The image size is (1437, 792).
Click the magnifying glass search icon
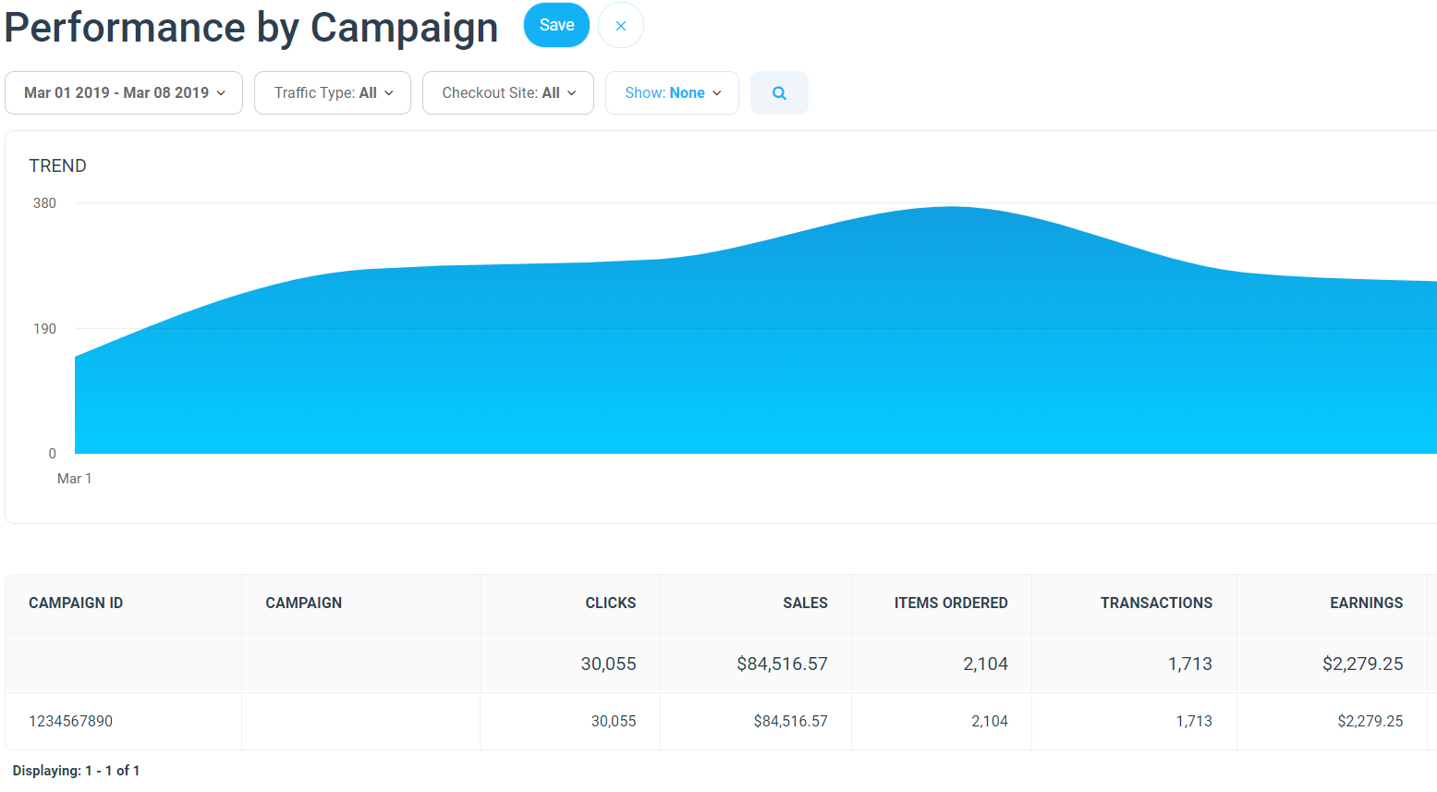[779, 93]
